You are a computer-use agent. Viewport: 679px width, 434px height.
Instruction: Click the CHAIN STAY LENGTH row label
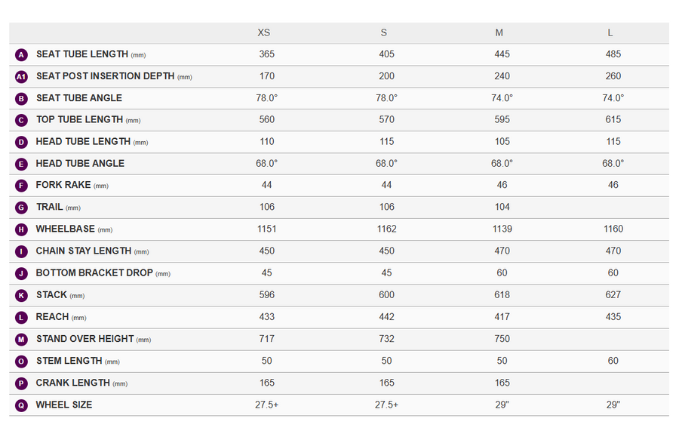coord(84,251)
